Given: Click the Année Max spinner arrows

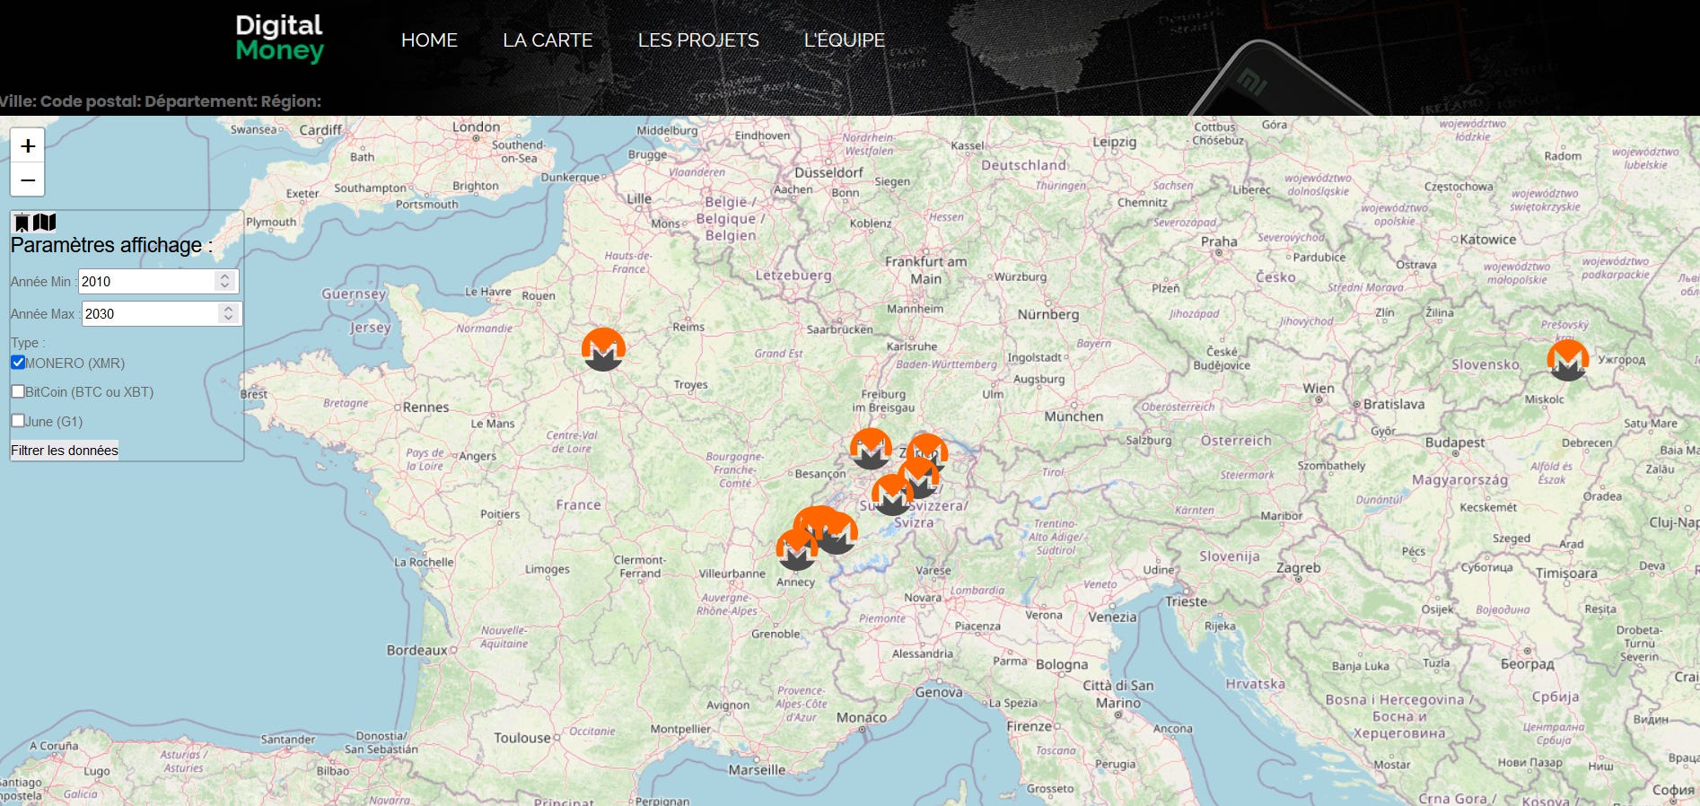Looking at the screenshot, I should tap(228, 313).
